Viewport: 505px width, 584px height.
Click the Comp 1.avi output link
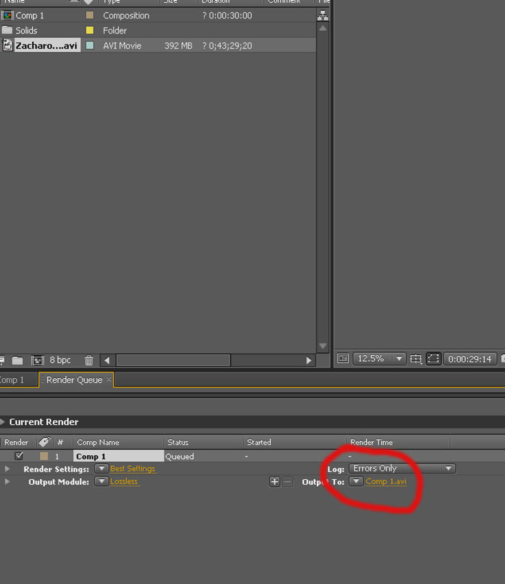[x=386, y=482]
